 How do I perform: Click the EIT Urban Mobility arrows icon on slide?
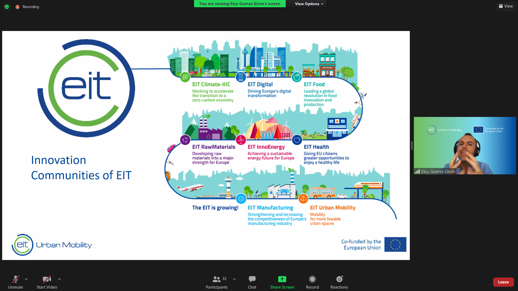(x=303, y=199)
